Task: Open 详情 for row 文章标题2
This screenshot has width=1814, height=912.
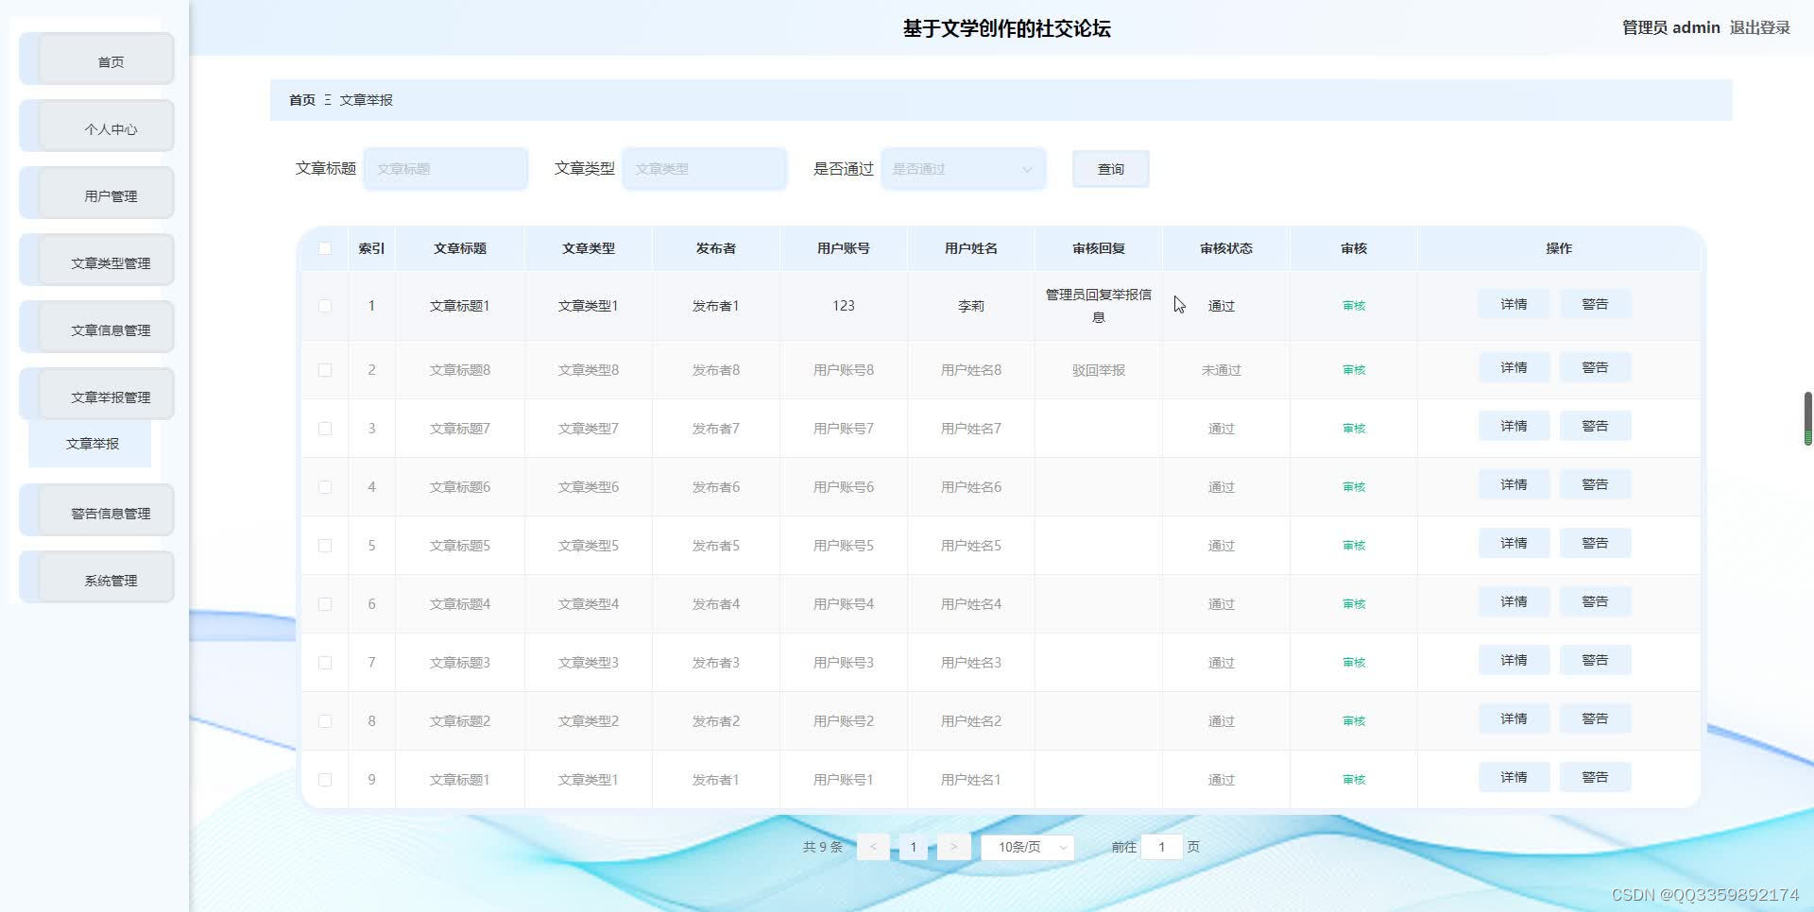Action: 1514,718
